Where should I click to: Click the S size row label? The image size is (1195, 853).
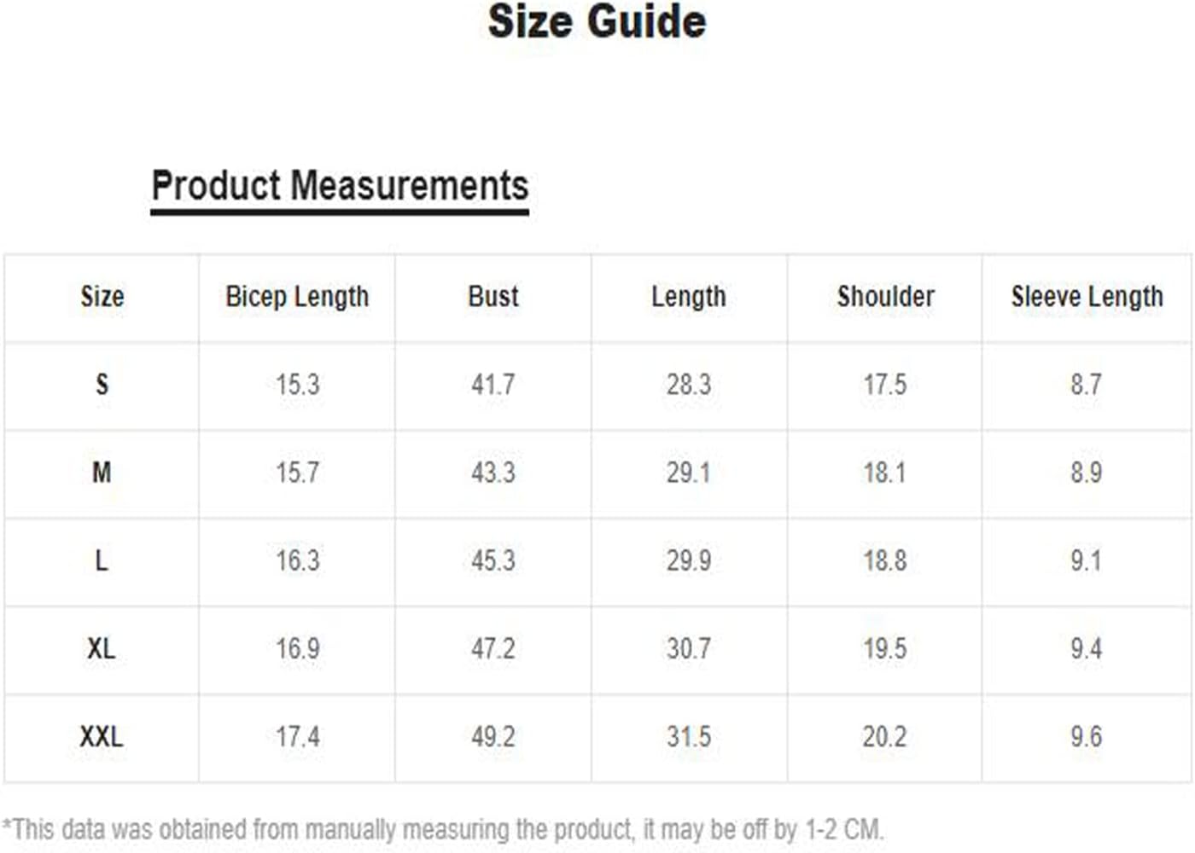pos(102,385)
